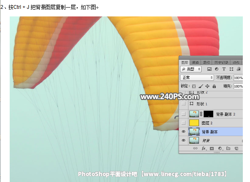The image size is (250, 182).
Task: Lock all padlock icon
Action: tap(214, 86)
